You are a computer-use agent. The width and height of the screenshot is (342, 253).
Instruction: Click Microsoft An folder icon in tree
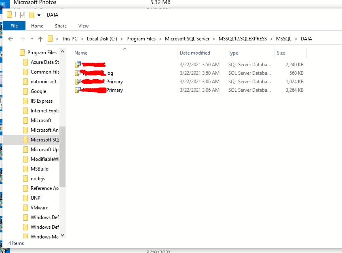[25, 130]
